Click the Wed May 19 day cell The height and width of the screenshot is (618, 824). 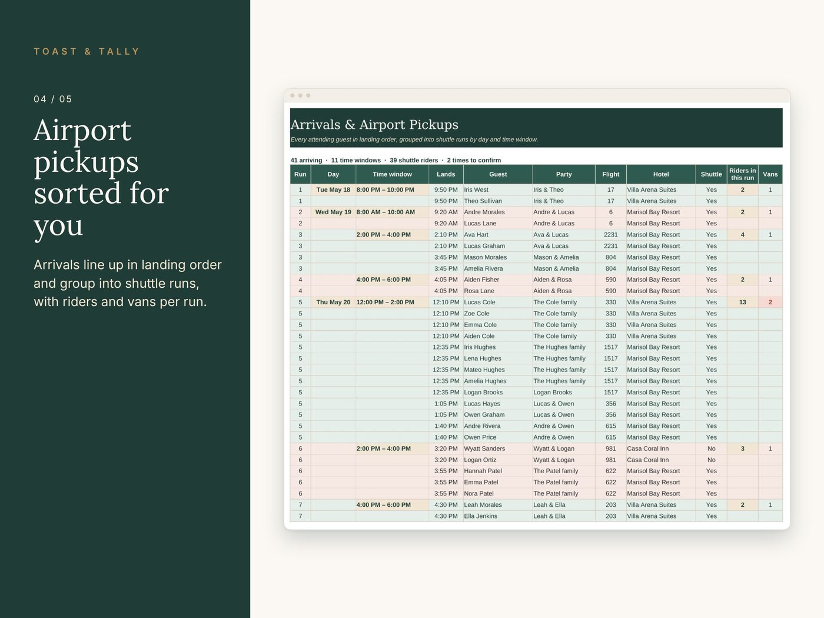point(333,212)
